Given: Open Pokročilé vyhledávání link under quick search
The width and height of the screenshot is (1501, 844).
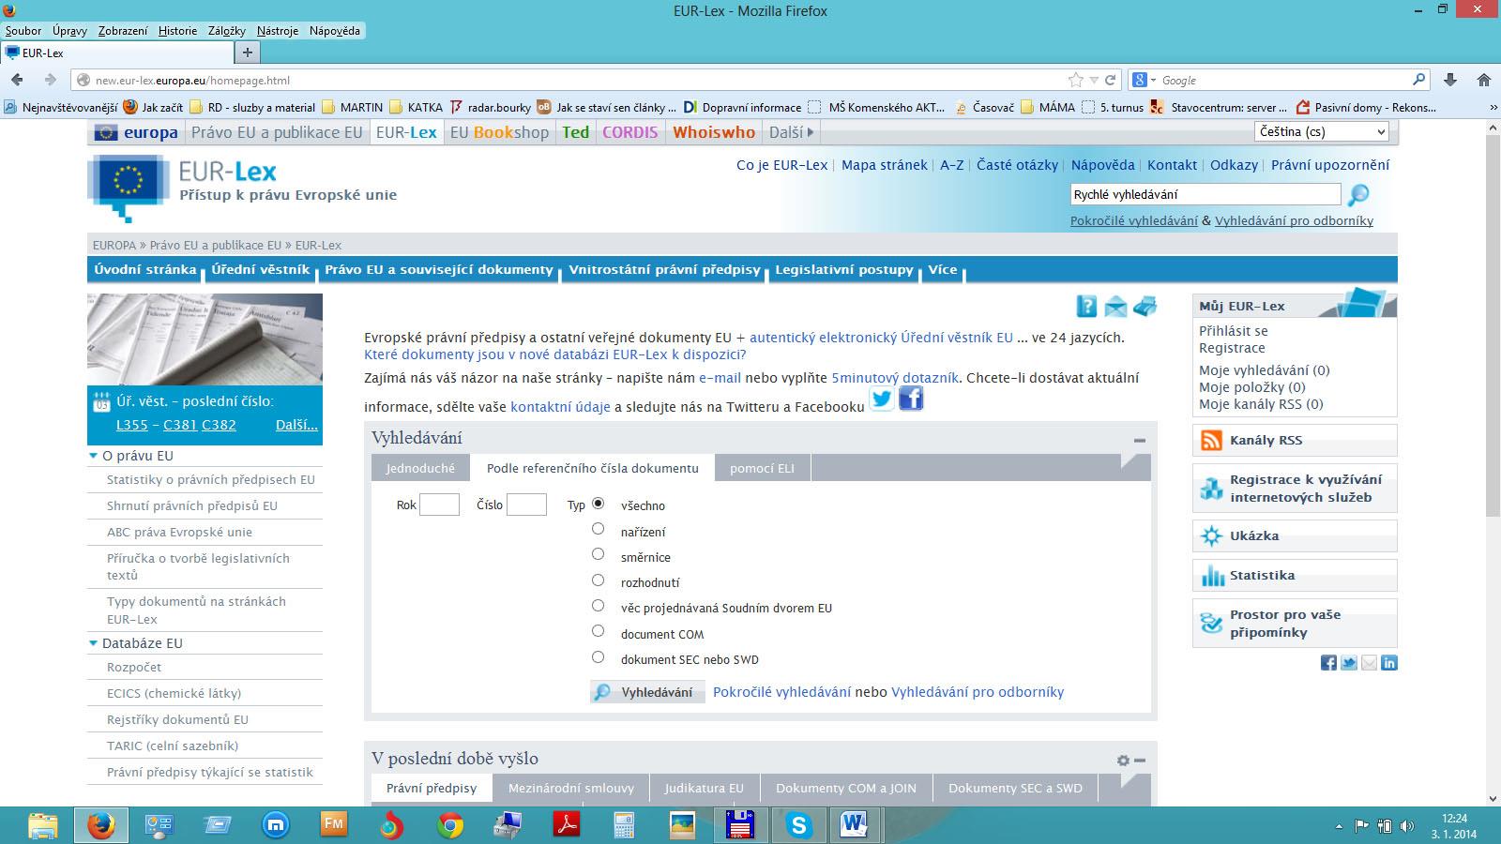Looking at the screenshot, I should click(1134, 220).
